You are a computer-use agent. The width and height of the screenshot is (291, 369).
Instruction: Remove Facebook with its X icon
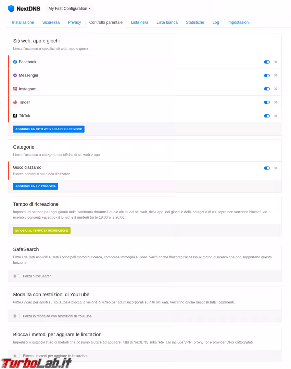pyautogui.click(x=276, y=62)
